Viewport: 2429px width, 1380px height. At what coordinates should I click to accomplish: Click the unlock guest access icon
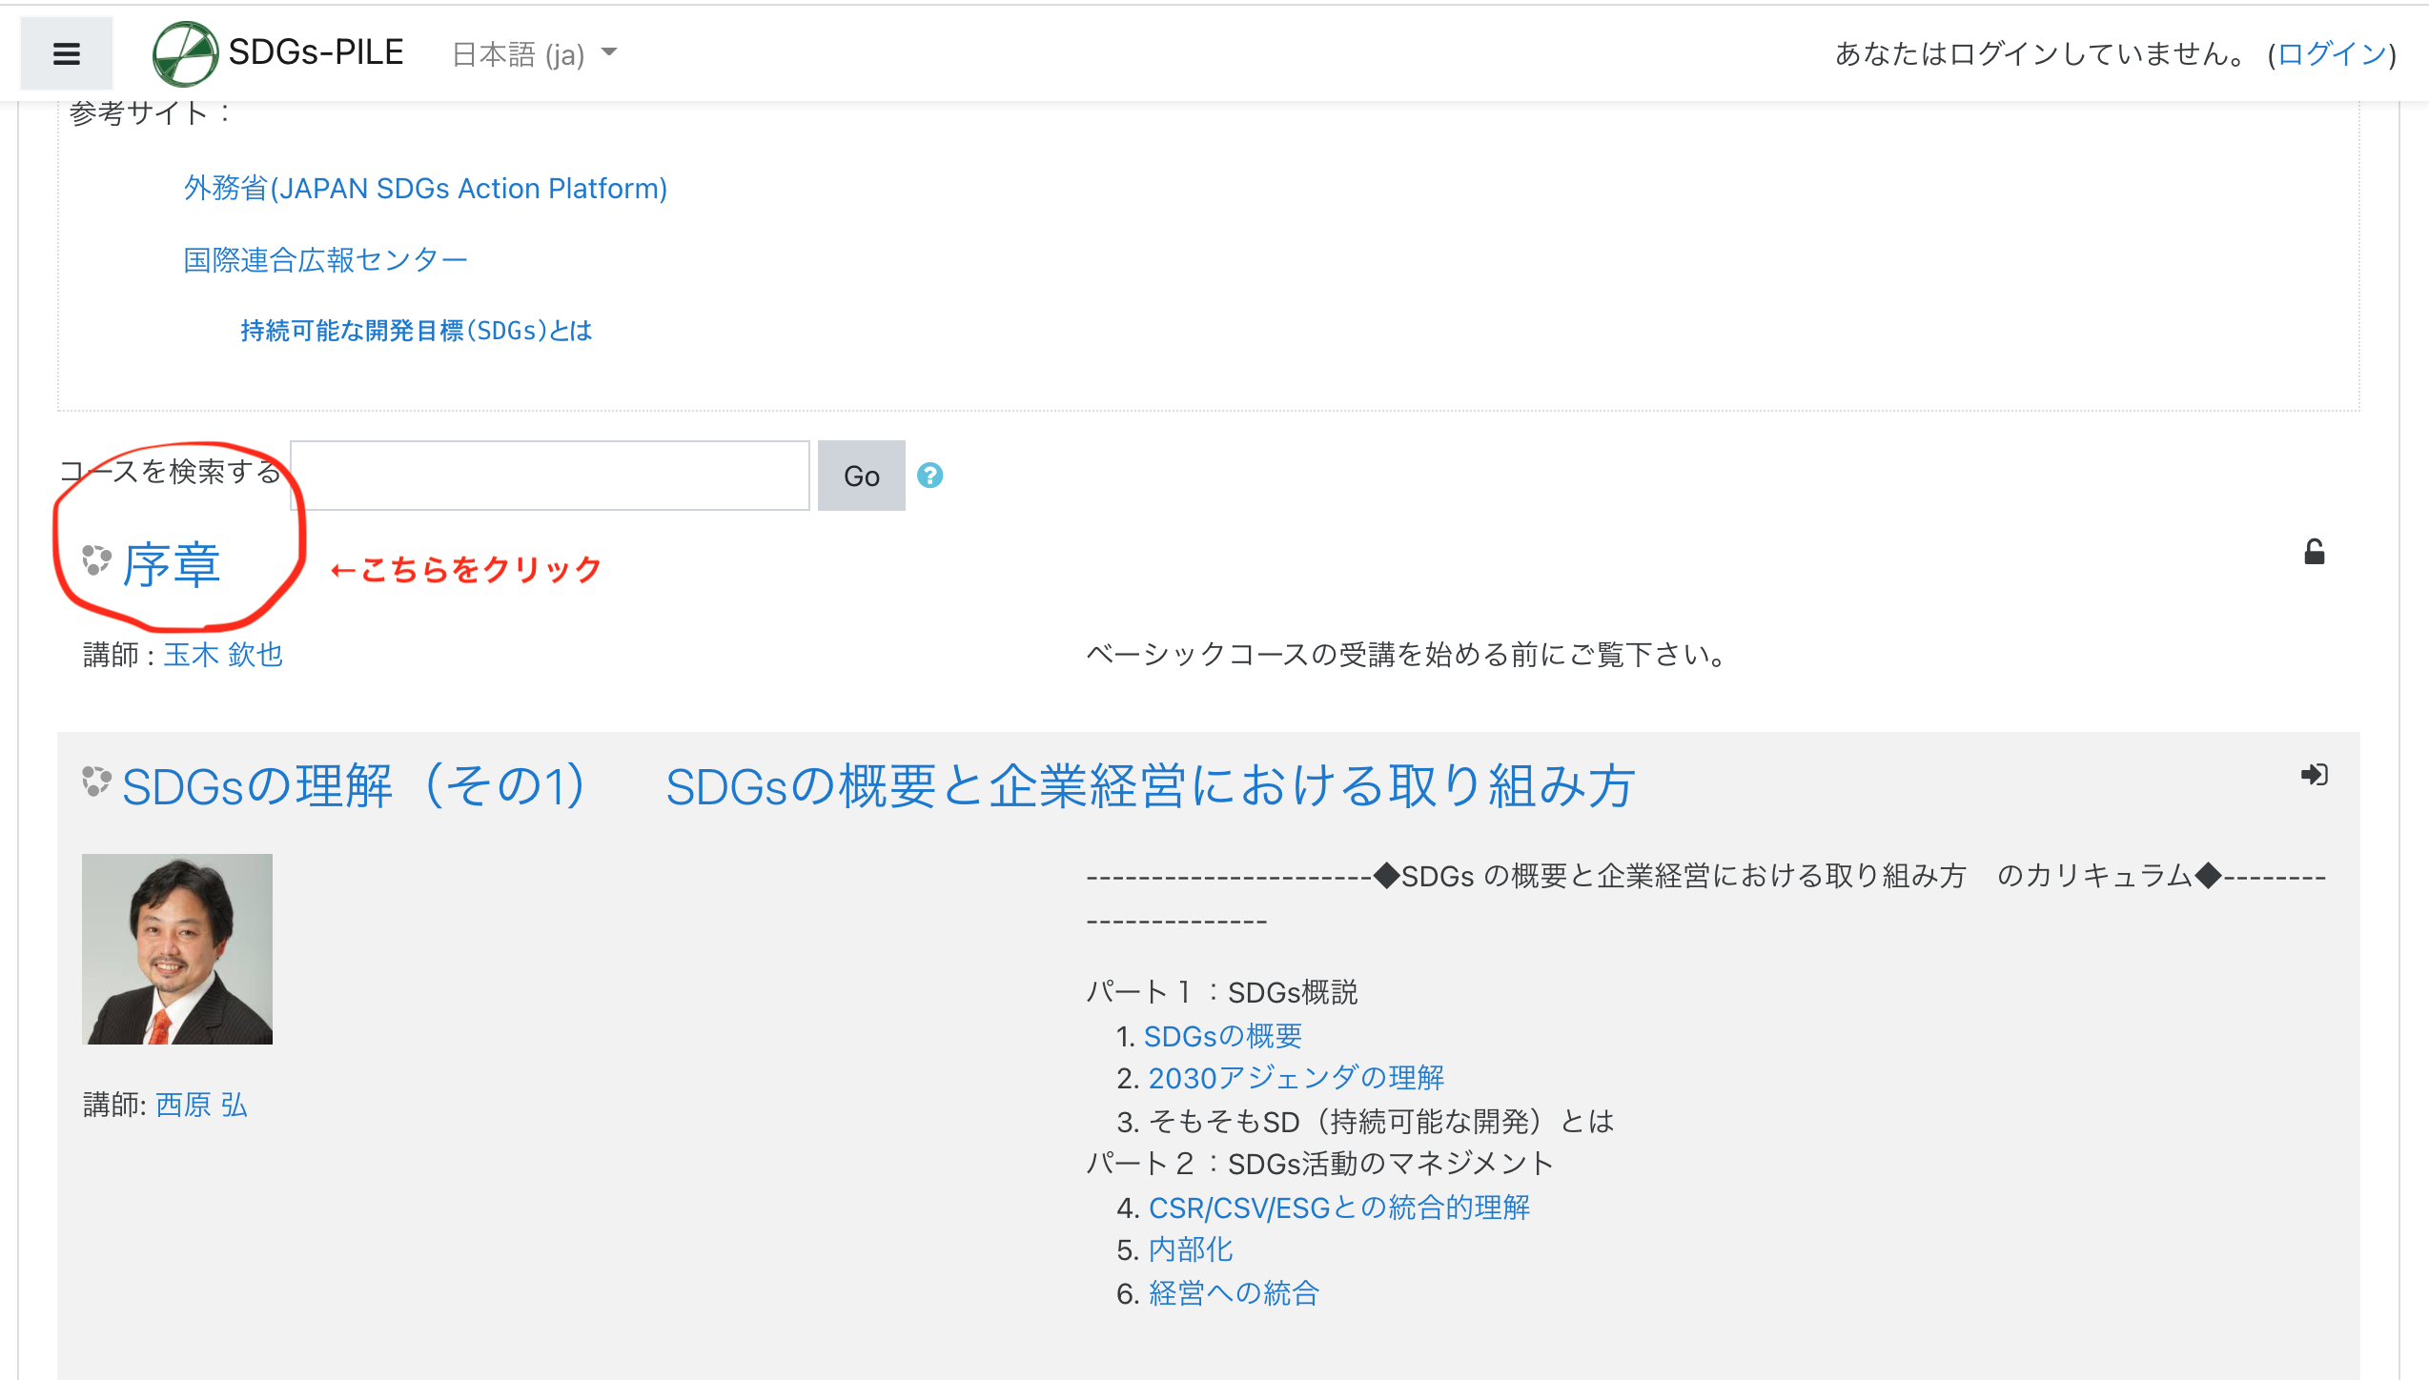(x=2314, y=553)
